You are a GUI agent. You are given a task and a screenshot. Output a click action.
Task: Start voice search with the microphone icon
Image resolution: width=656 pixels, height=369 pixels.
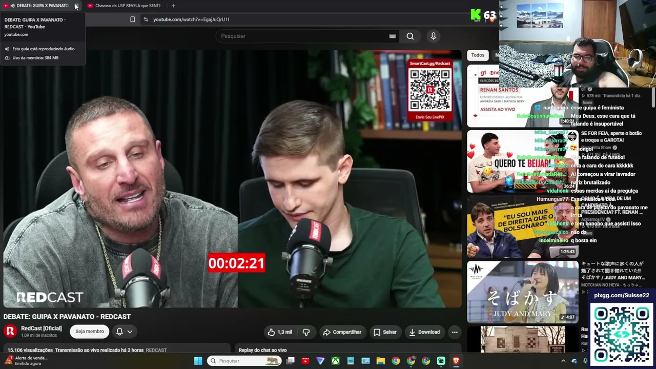pyautogui.click(x=434, y=36)
